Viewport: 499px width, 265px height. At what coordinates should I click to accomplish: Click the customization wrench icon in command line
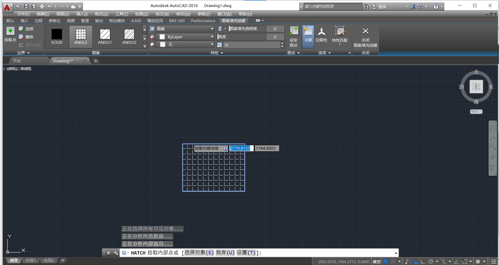pyautogui.click(x=116, y=253)
